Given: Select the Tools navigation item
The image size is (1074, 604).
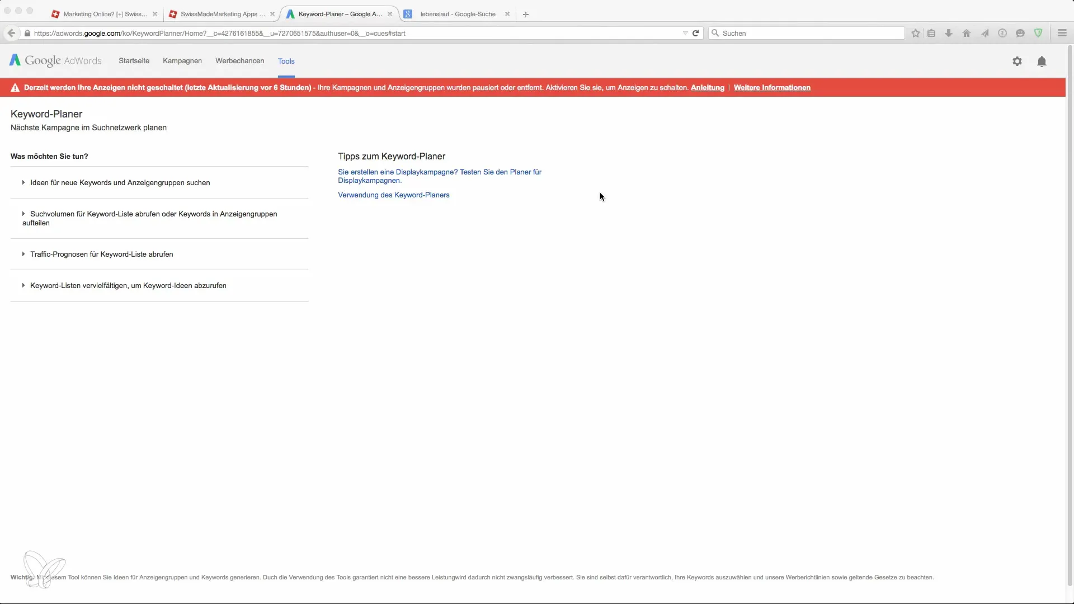Looking at the screenshot, I should point(286,61).
